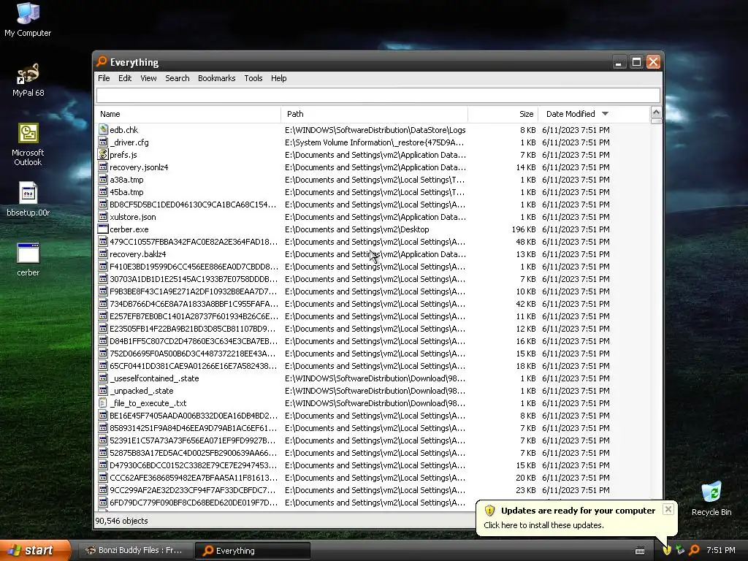The image size is (748, 561).
Task: Select the edb.chk file name
Action: [124, 130]
